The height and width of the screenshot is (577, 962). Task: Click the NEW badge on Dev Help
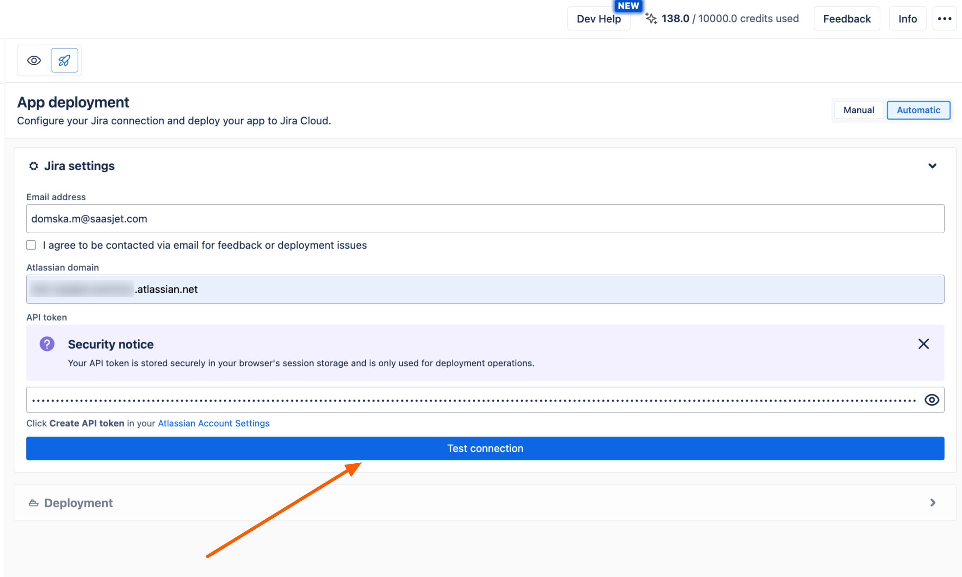pos(628,6)
